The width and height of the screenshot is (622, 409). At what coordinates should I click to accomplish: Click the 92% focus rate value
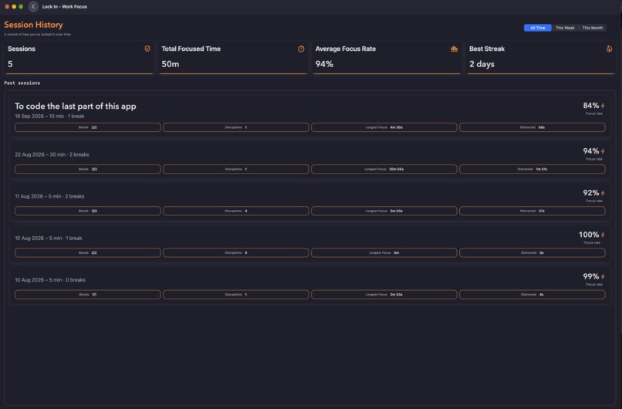(x=590, y=193)
